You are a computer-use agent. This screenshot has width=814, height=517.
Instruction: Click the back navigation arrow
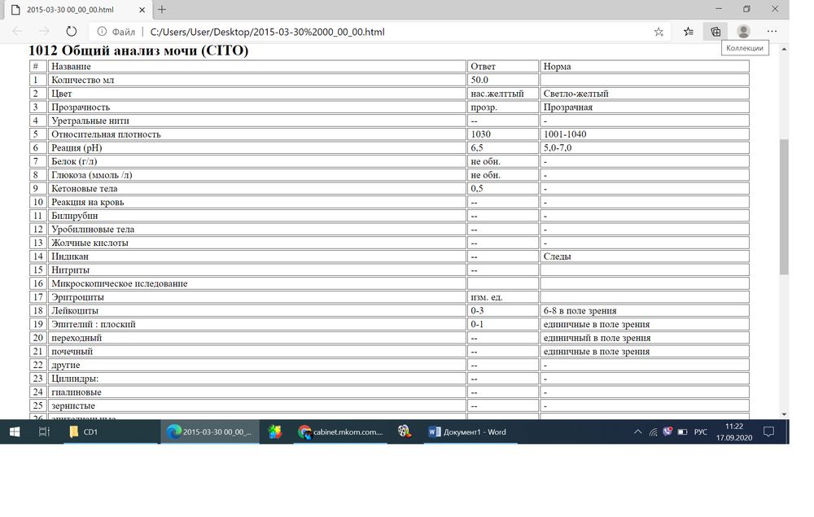click(17, 32)
